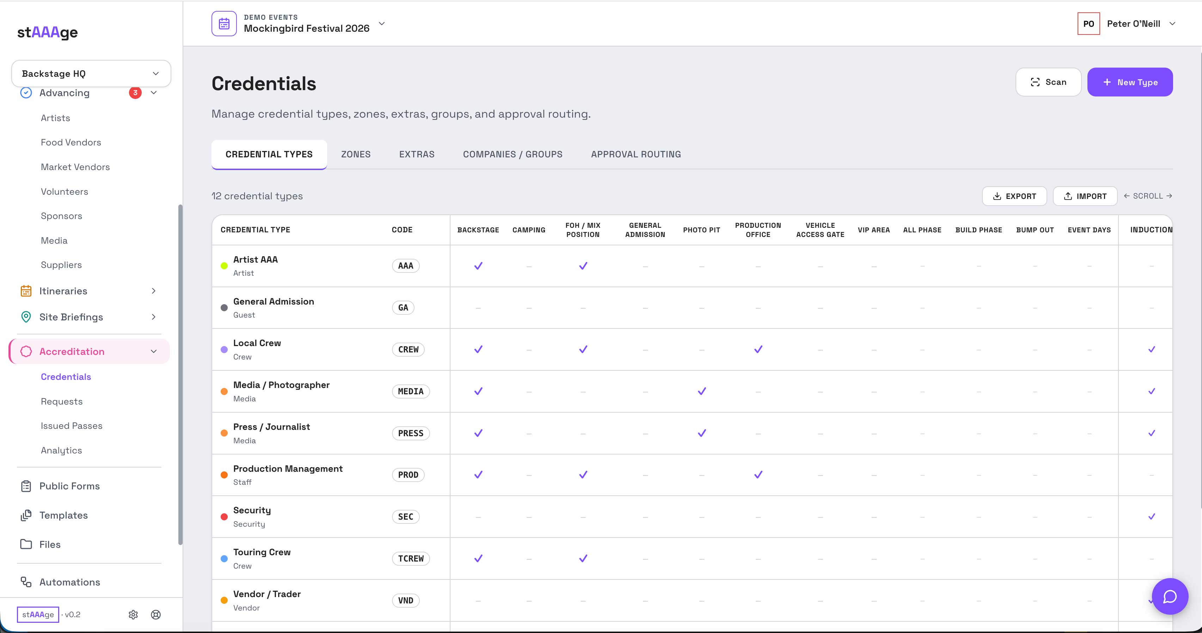This screenshot has height=633, width=1202.
Task: Click the Export button
Action: (x=1014, y=196)
